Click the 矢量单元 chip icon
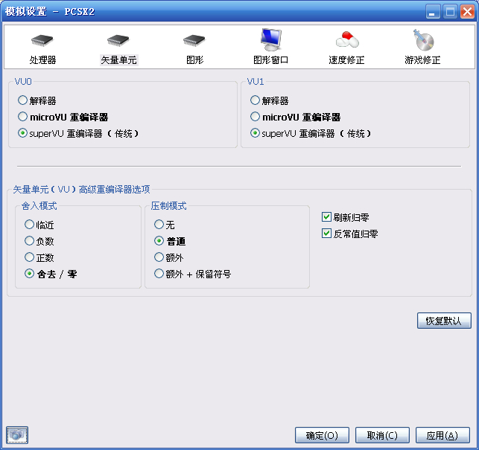Image resolution: width=479 pixels, height=450 pixels. 118,40
